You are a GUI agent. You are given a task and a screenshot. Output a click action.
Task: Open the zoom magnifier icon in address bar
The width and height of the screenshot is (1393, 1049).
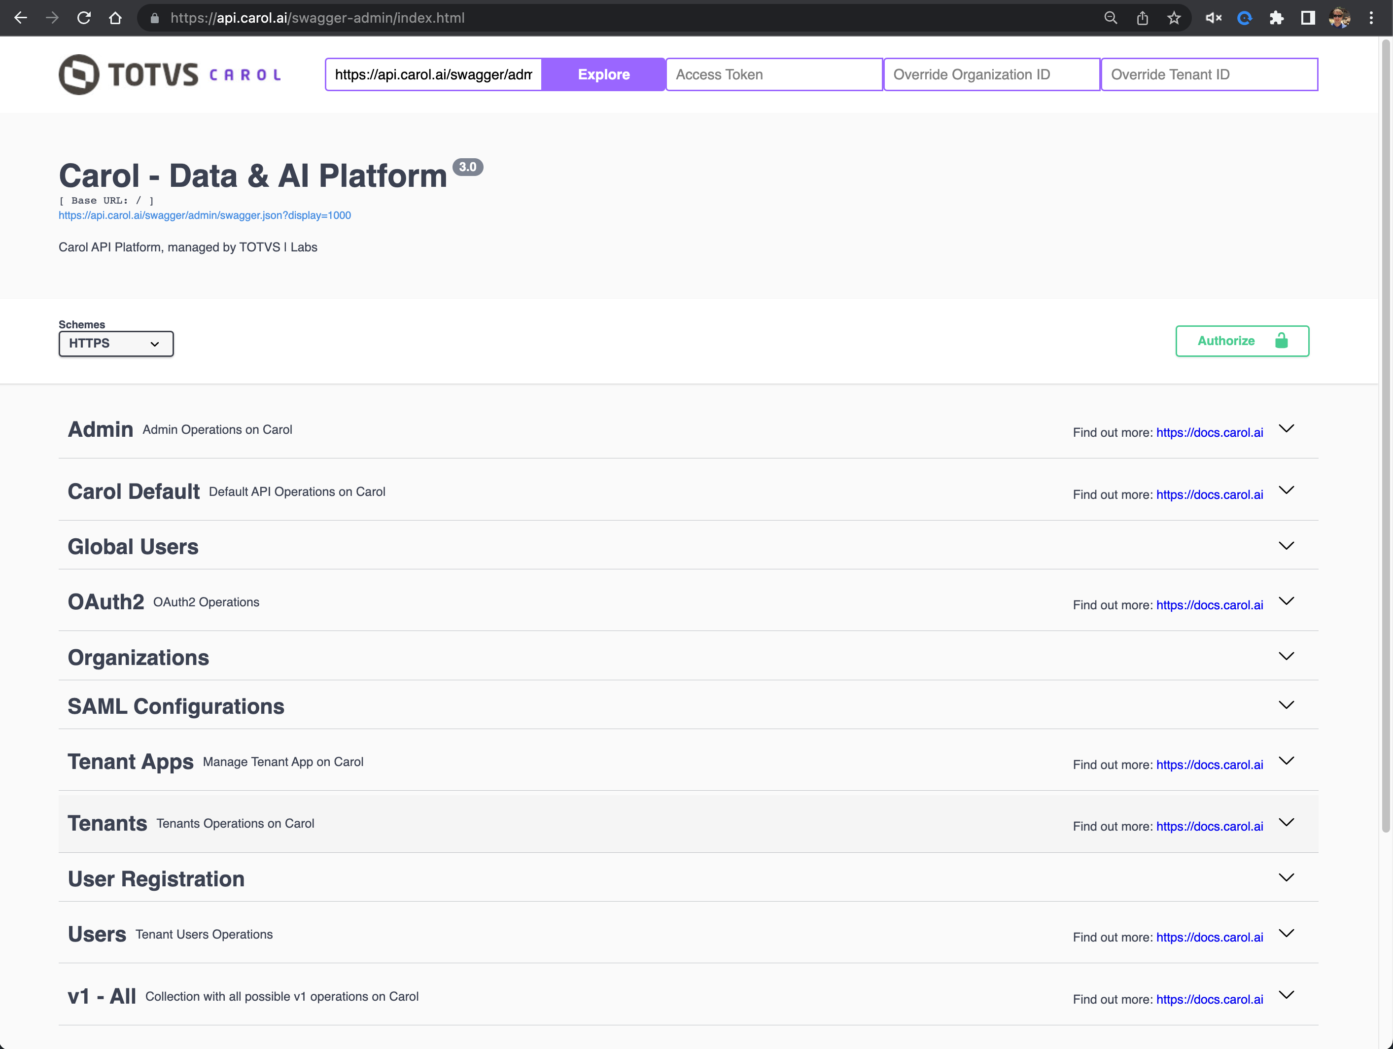click(1111, 18)
